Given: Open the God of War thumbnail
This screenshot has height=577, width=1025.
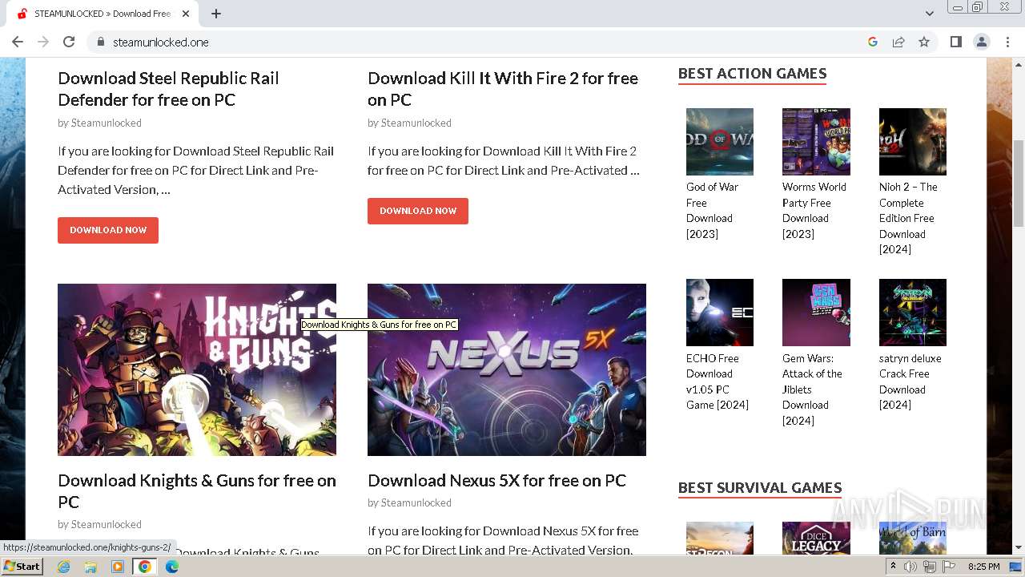Looking at the screenshot, I should click(x=720, y=142).
